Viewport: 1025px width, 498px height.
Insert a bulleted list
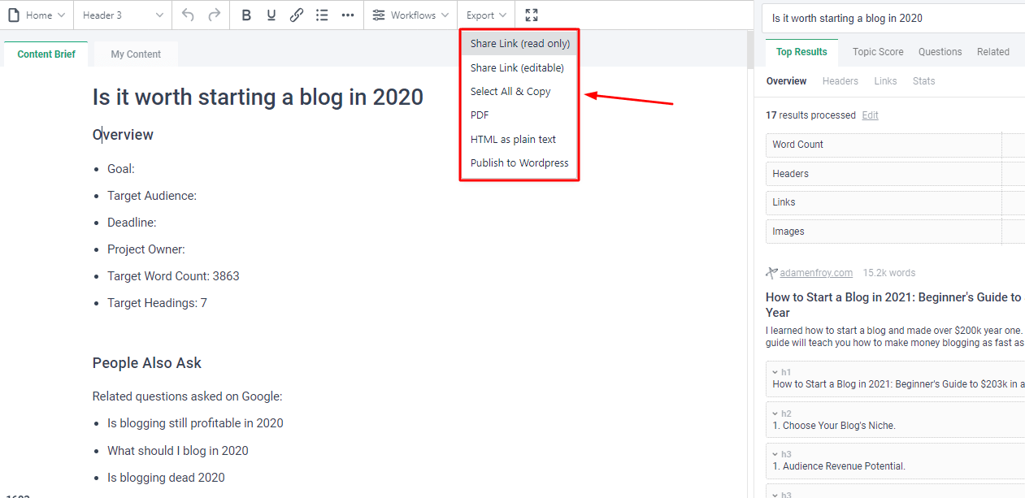322,15
